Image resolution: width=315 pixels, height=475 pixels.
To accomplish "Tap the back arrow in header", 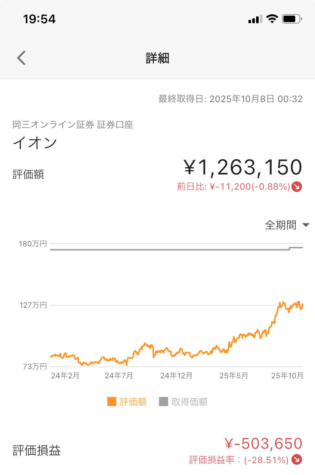I will 21,58.
